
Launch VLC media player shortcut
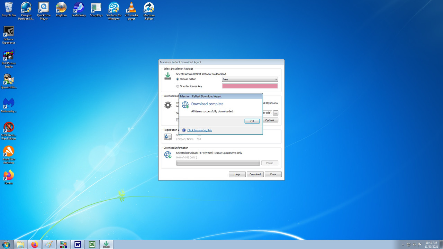[x=131, y=11]
